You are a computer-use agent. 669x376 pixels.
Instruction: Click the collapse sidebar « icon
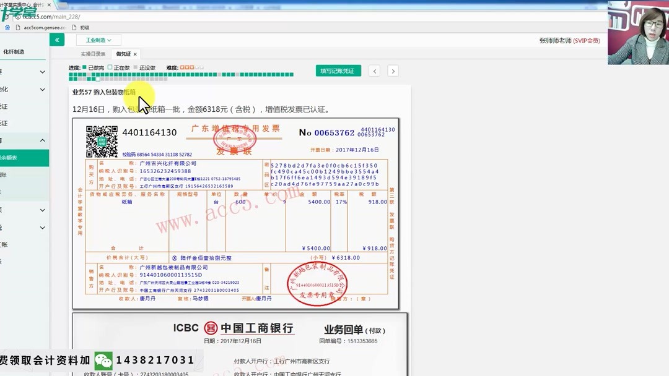(x=56, y=39)
